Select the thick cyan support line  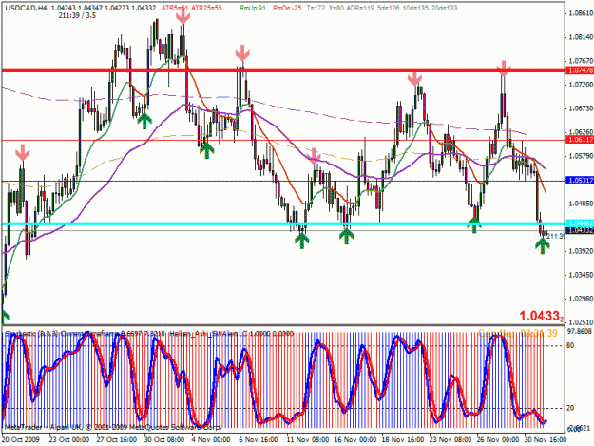(283, 223)
